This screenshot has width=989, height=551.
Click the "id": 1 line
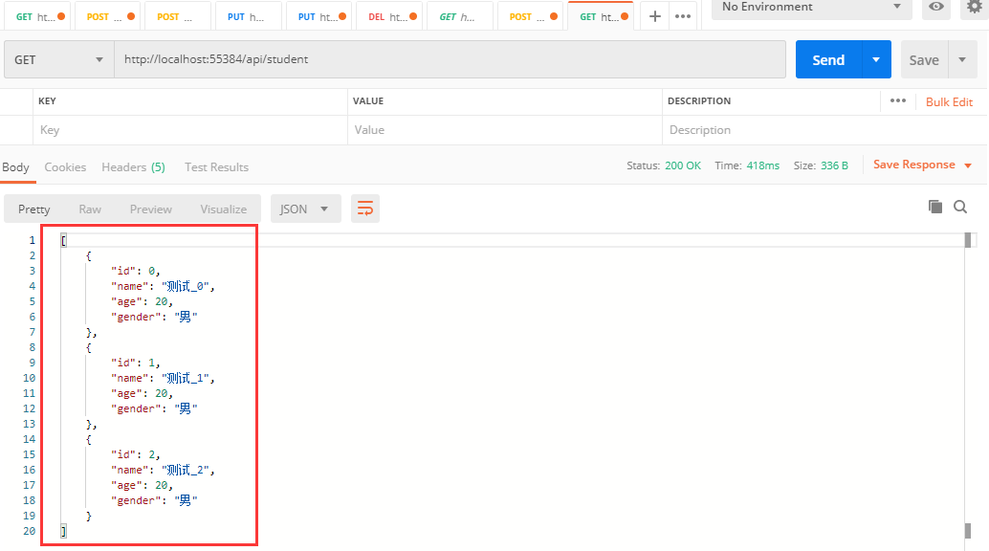pos(136,363)
